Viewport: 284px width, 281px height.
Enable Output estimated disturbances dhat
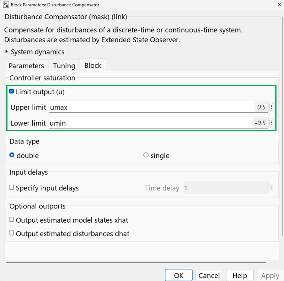[x=12, y=233]
